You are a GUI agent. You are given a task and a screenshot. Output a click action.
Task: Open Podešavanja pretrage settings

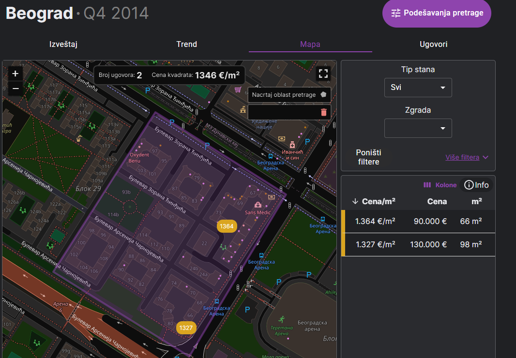click(x=437, y=13)
